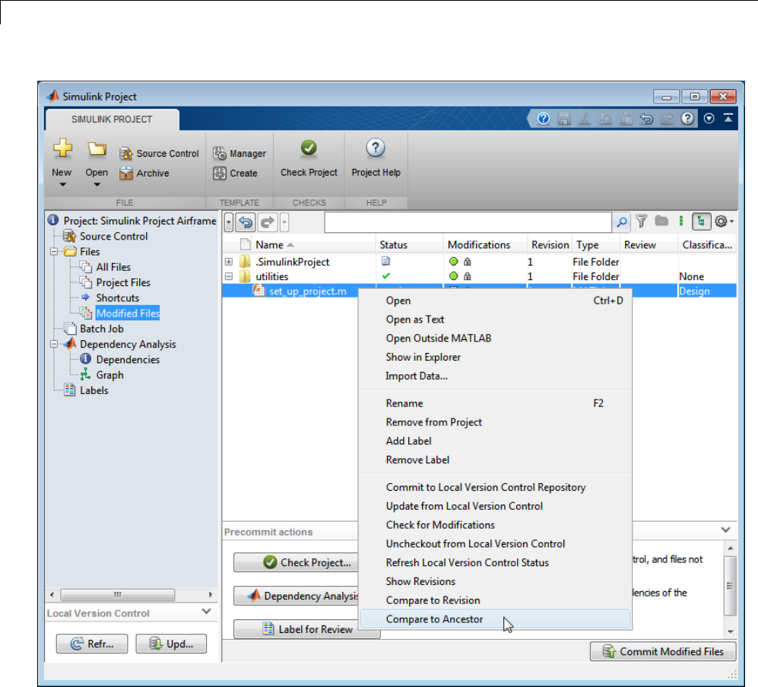This screenshot has width=758, height=687.
Task: Click the Commit Modified Files button
Action: point(663,652)
